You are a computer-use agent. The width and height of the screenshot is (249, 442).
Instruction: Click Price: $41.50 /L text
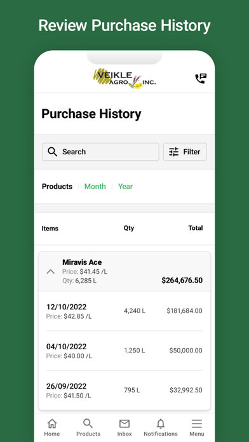pyautogui.click(x=69, y=396)
